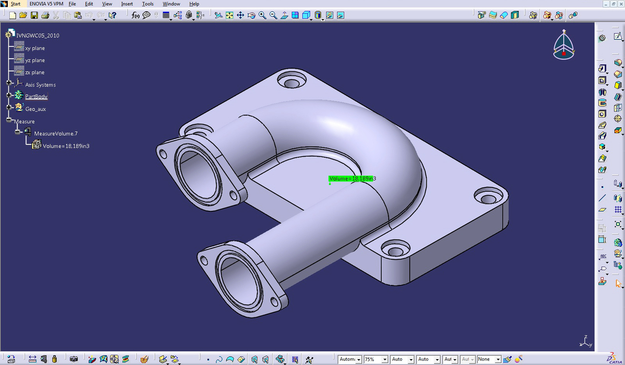Select the Shell tool
Screen dimensions: 625x365
click(x=617, y=97)
